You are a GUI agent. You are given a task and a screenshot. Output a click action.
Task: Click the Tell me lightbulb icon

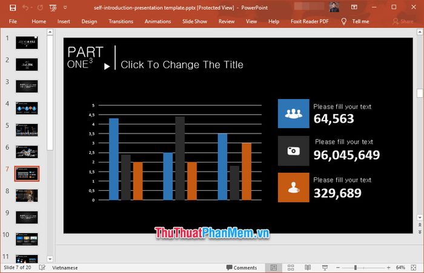coord(343,22)
